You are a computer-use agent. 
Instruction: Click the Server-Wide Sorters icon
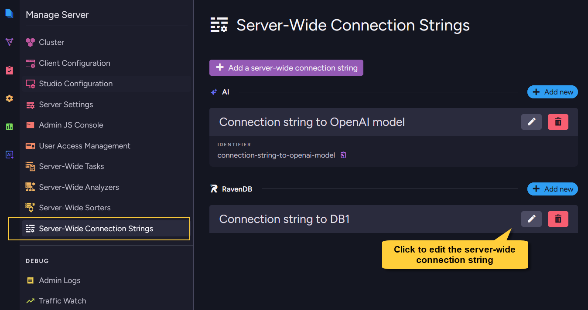(x=30, y=208)
